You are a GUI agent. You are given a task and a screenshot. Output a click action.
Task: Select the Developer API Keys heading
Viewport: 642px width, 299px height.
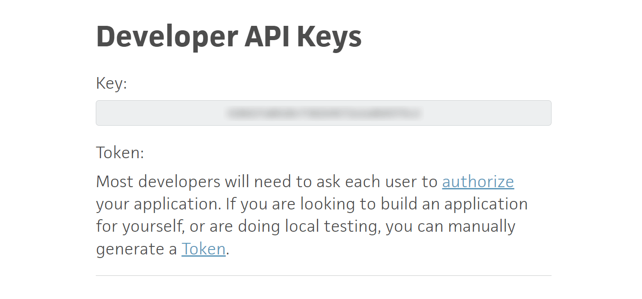(229, 36)
